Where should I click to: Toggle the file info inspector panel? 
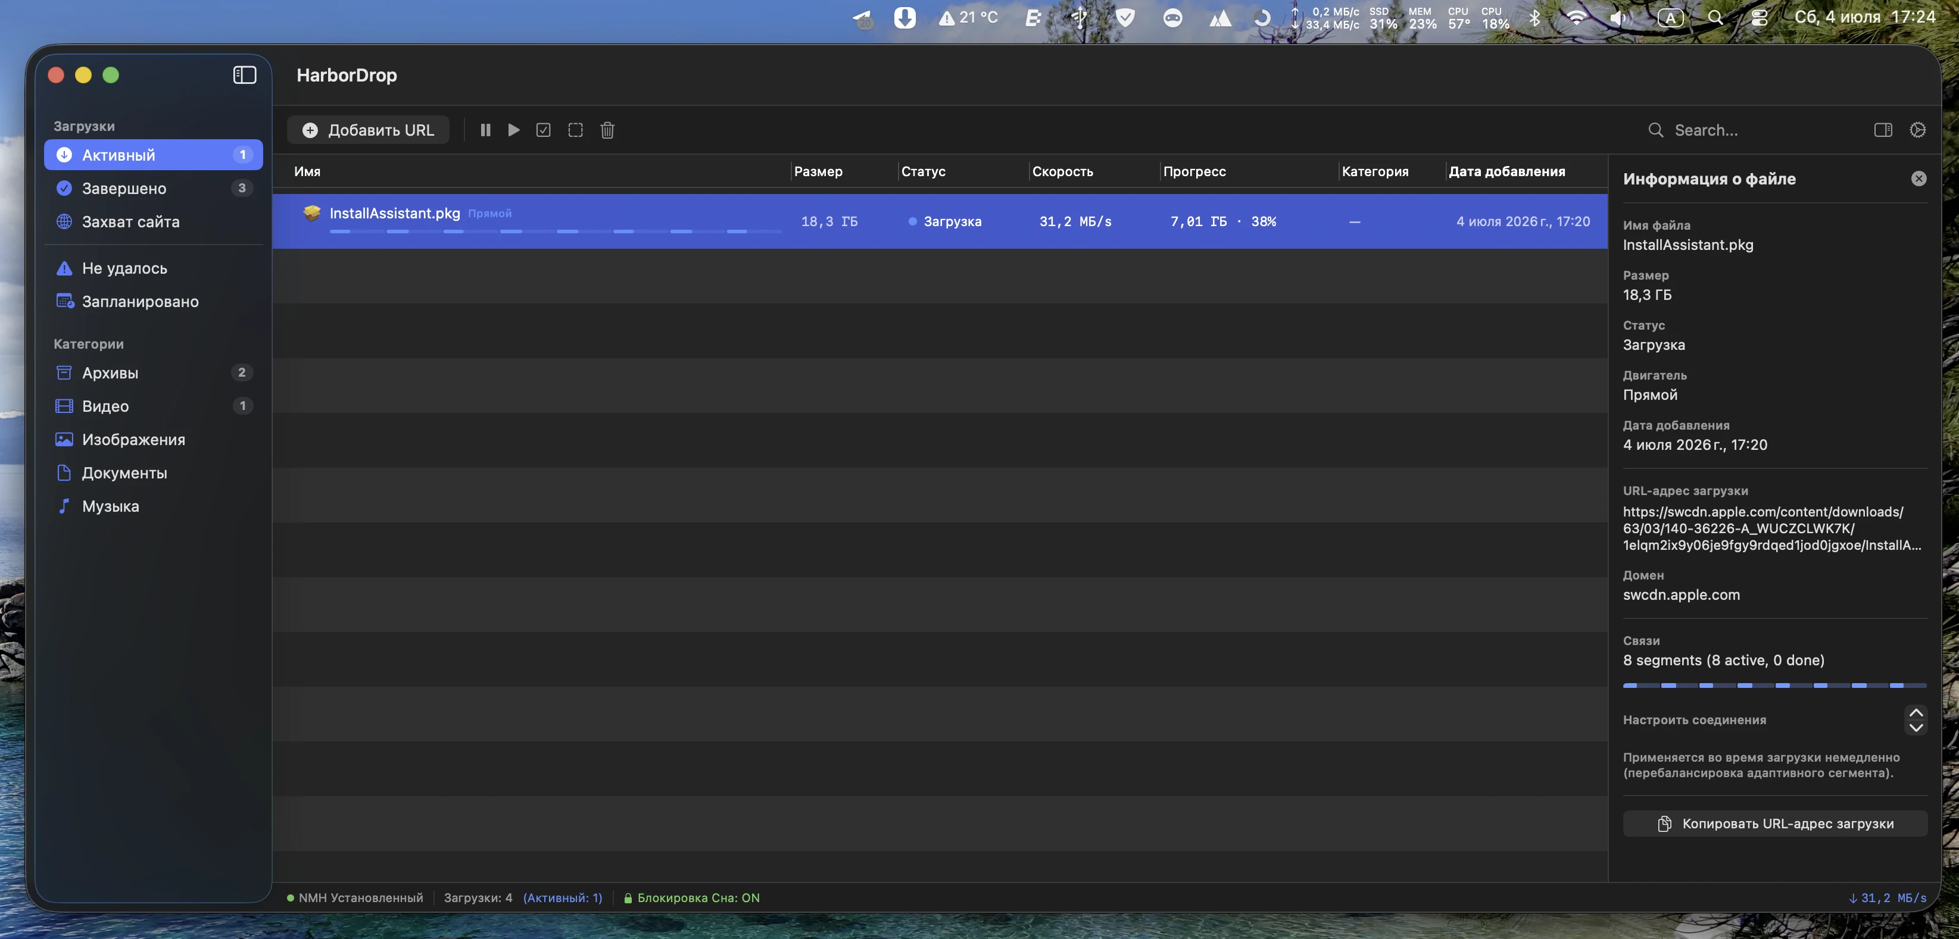tap(1883, 130)
